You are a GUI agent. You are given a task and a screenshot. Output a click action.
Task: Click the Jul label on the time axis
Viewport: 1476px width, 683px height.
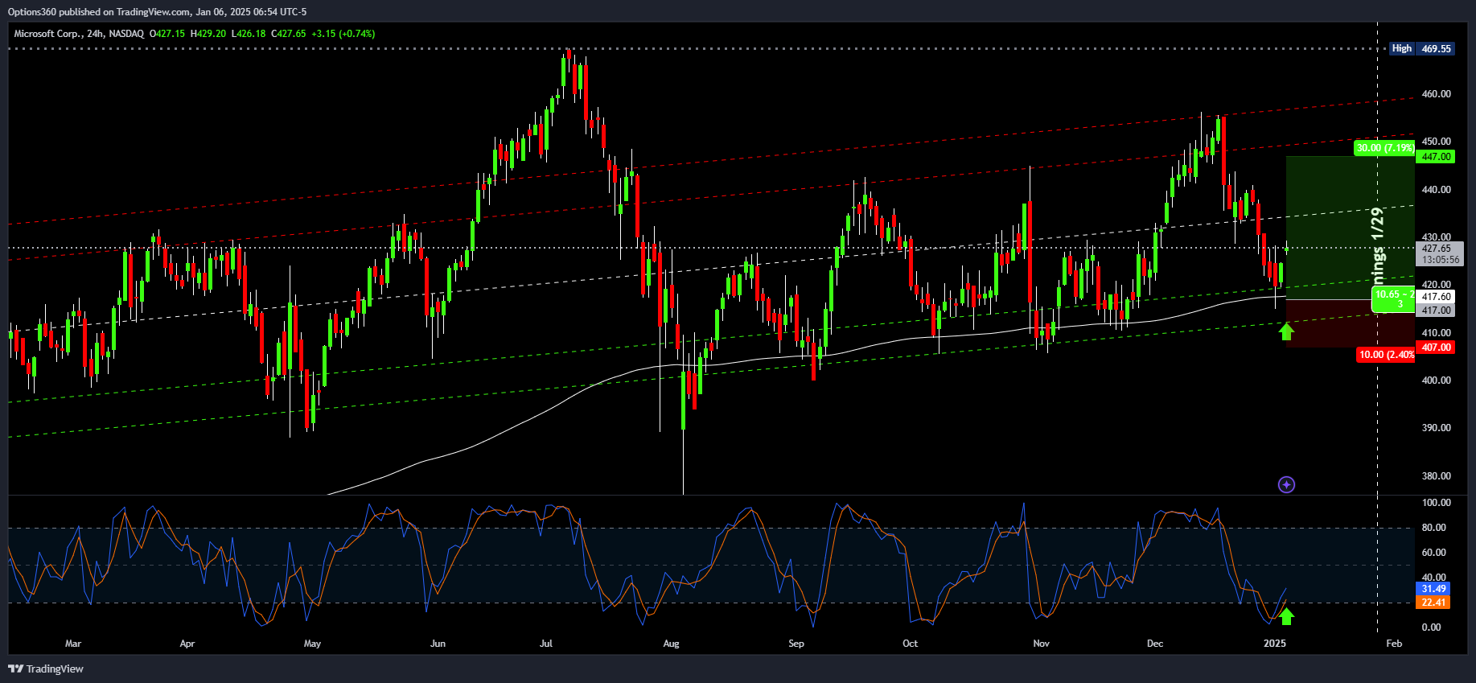546,644
